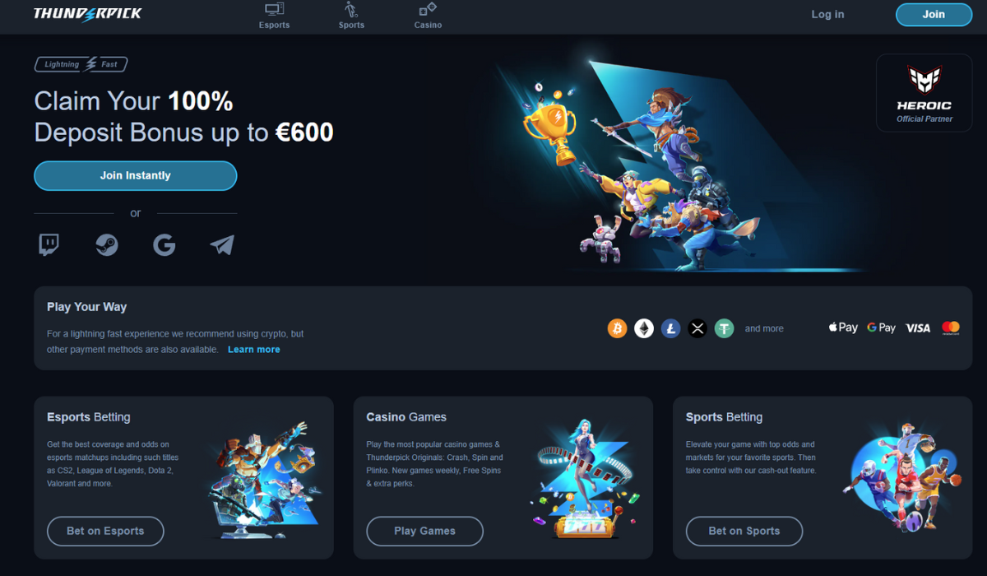Viewport: 987px width, 576px height.
Task: Click the Litecoin payment icon
Action: pyautogui.click(x=671, y=328)
